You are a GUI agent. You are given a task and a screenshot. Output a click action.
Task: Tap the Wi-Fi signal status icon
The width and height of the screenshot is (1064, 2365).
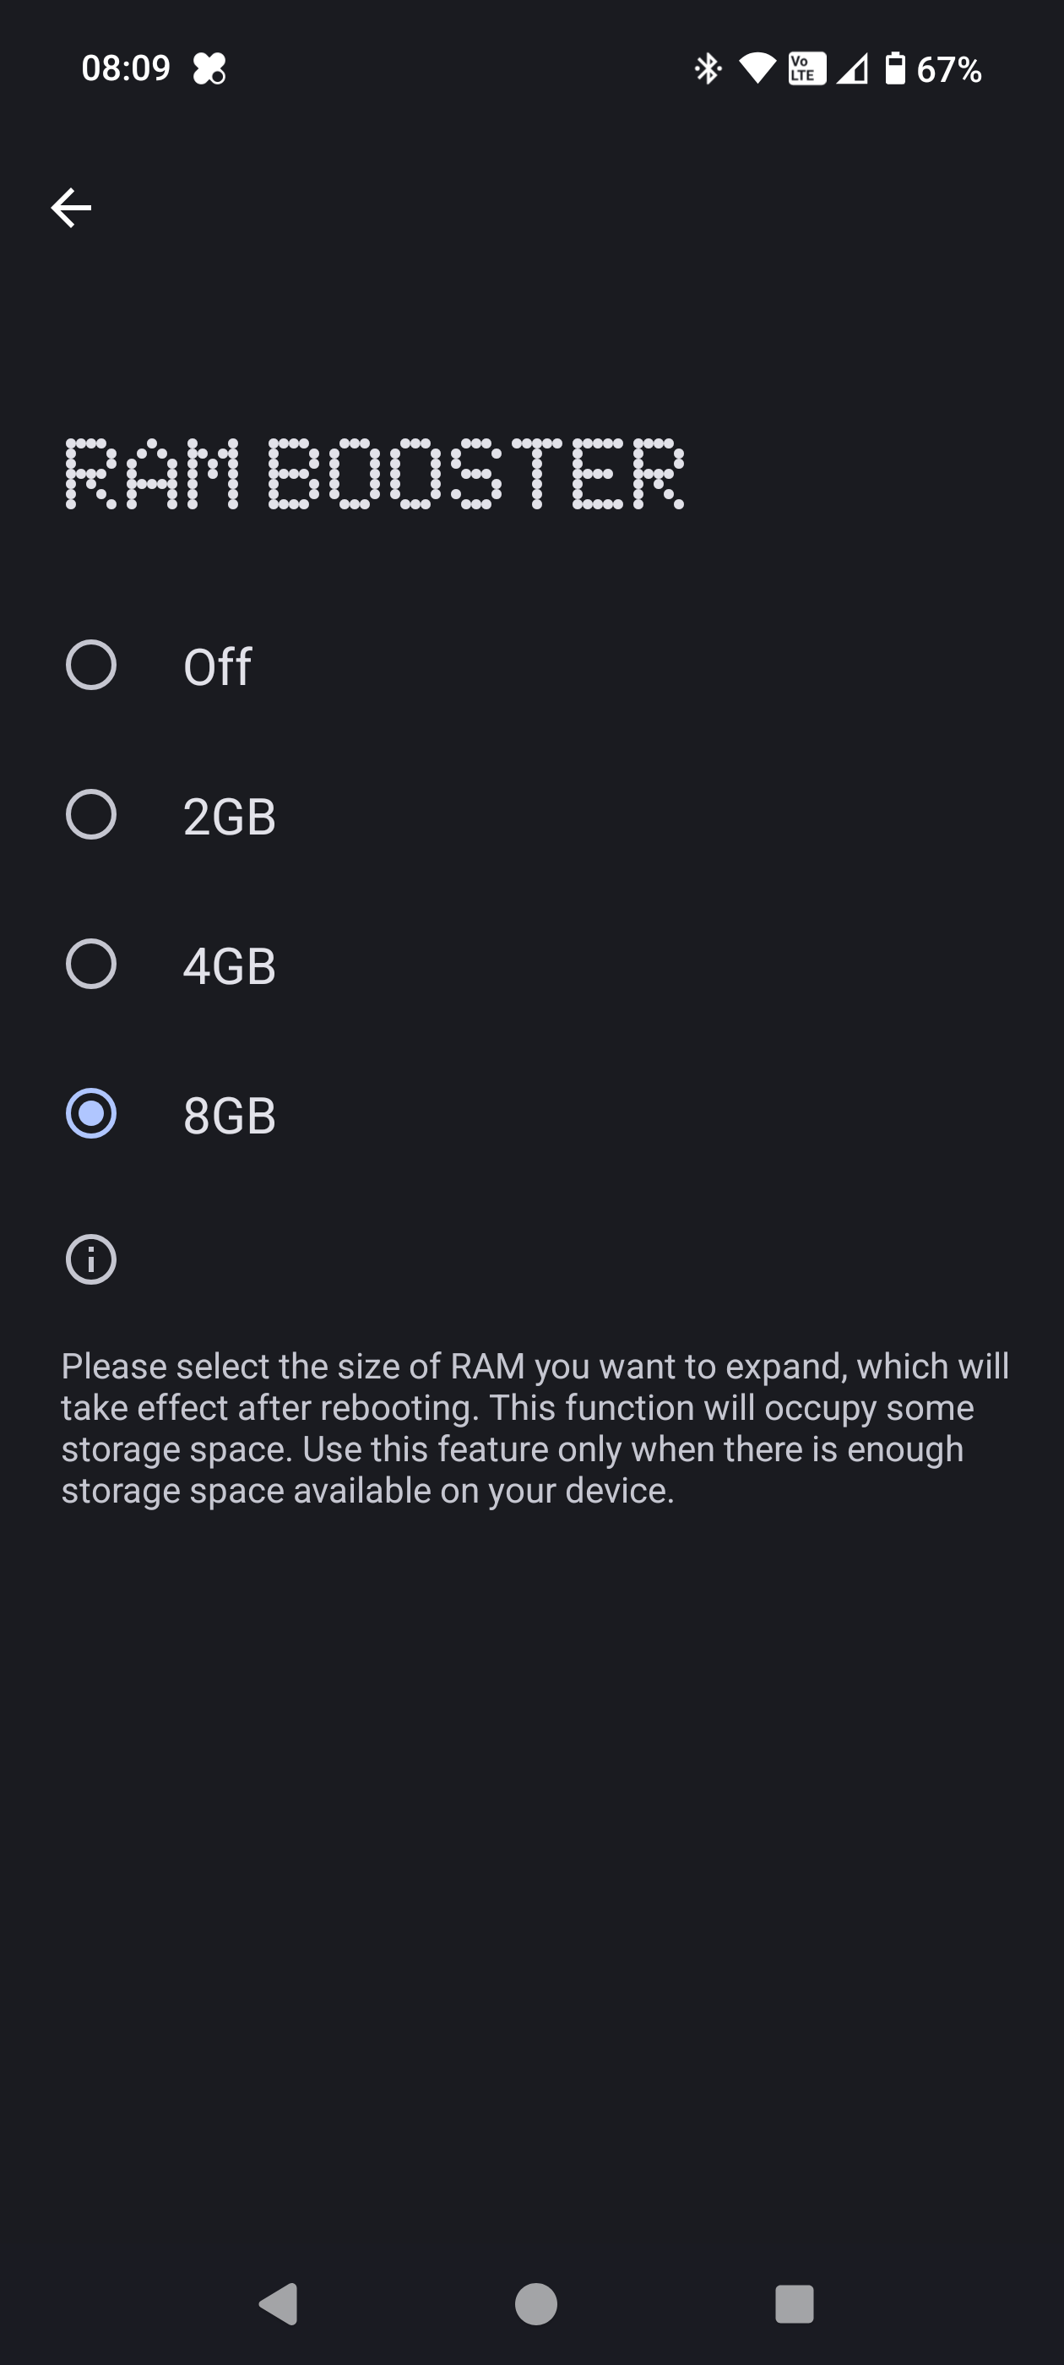pyautogui.click(x=757, y=69)
